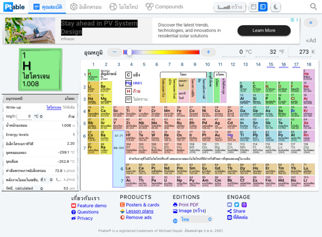
Task: Click the ที่ติดต่อ contact link
Action: click(x=237, y=217)
